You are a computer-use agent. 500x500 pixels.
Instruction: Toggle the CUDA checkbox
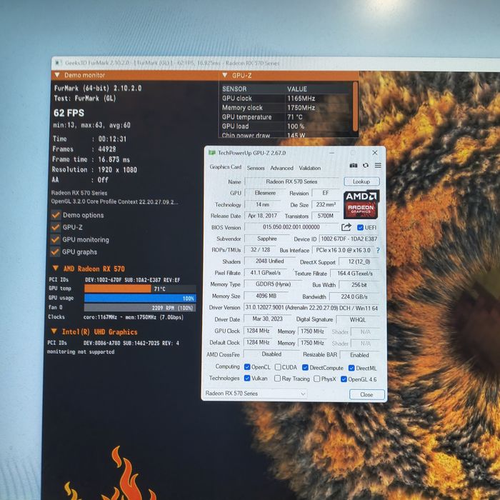tap(278, 367)
